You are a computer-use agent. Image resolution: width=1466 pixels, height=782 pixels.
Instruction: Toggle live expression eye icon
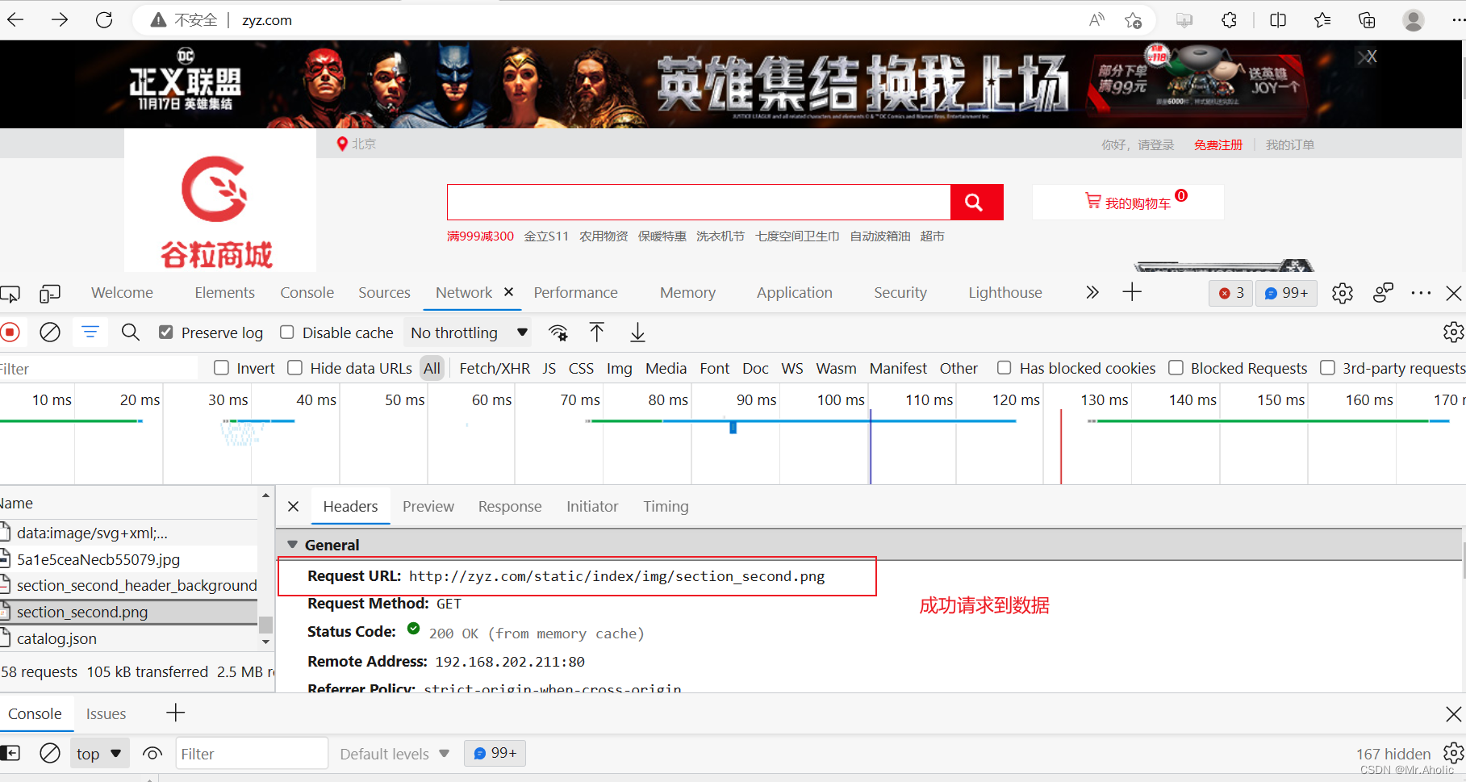pos(152,754)
